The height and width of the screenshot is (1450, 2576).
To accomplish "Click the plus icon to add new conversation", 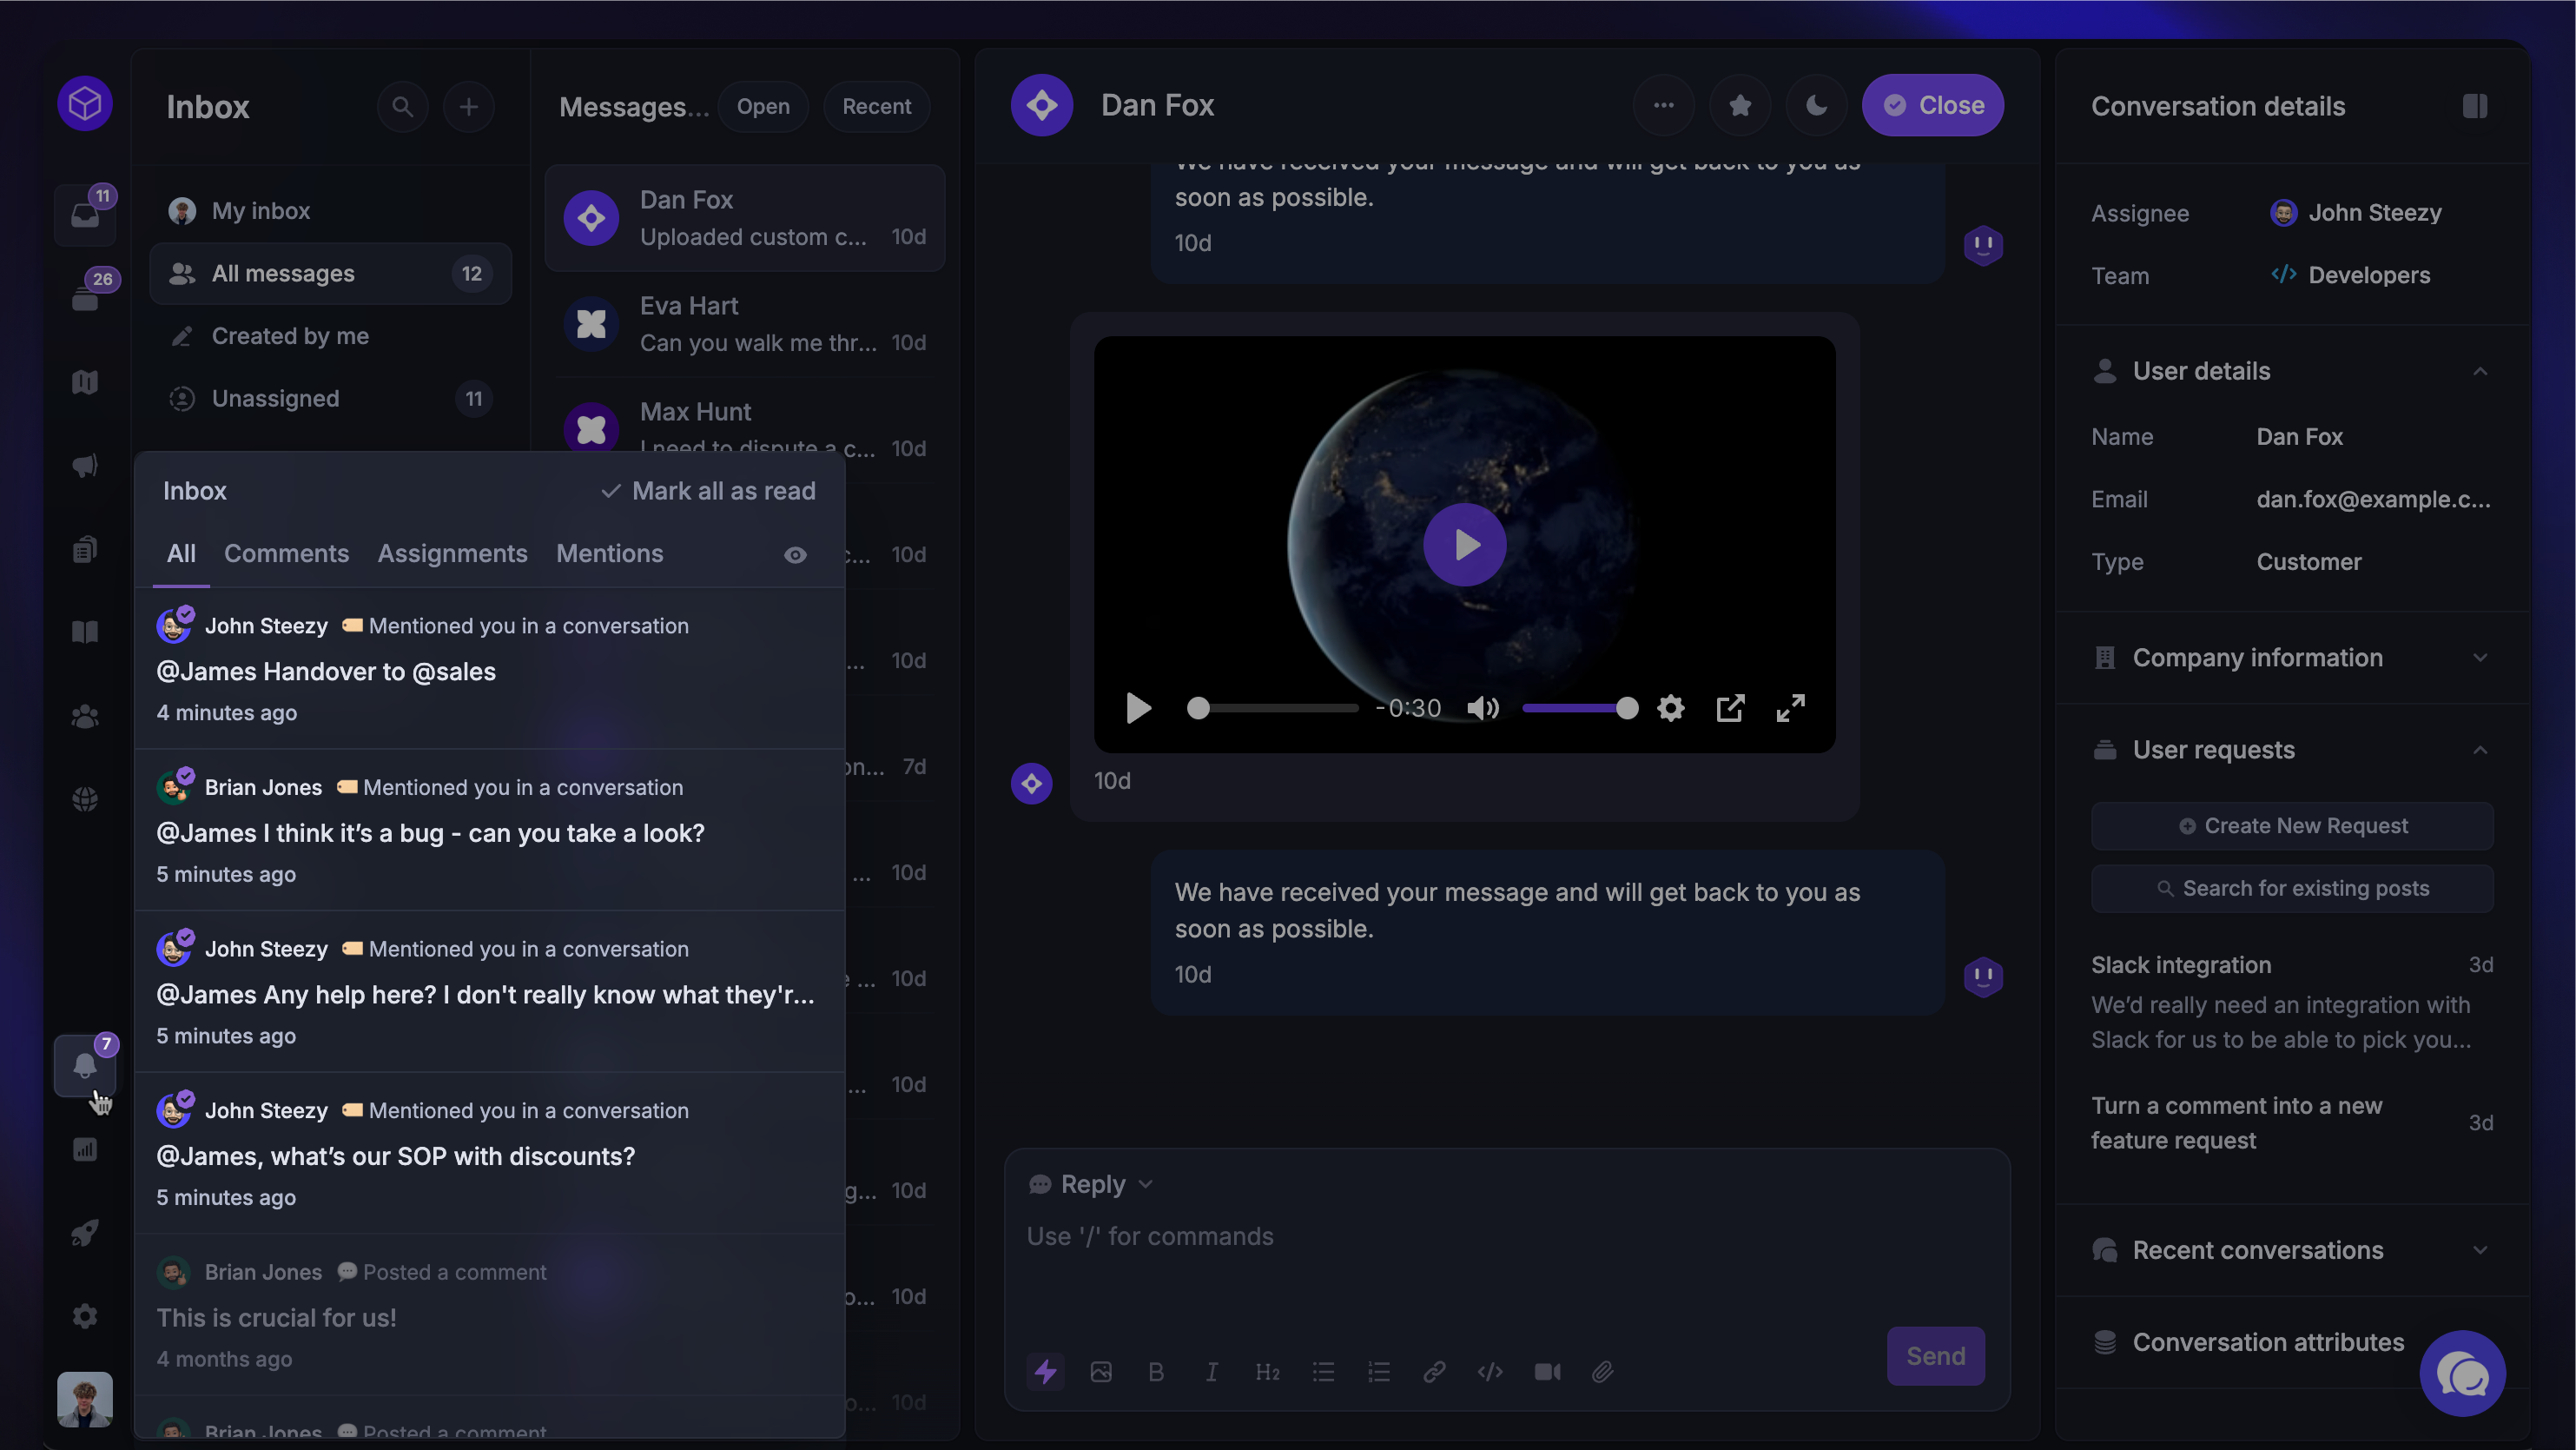I will click(468, 106).
